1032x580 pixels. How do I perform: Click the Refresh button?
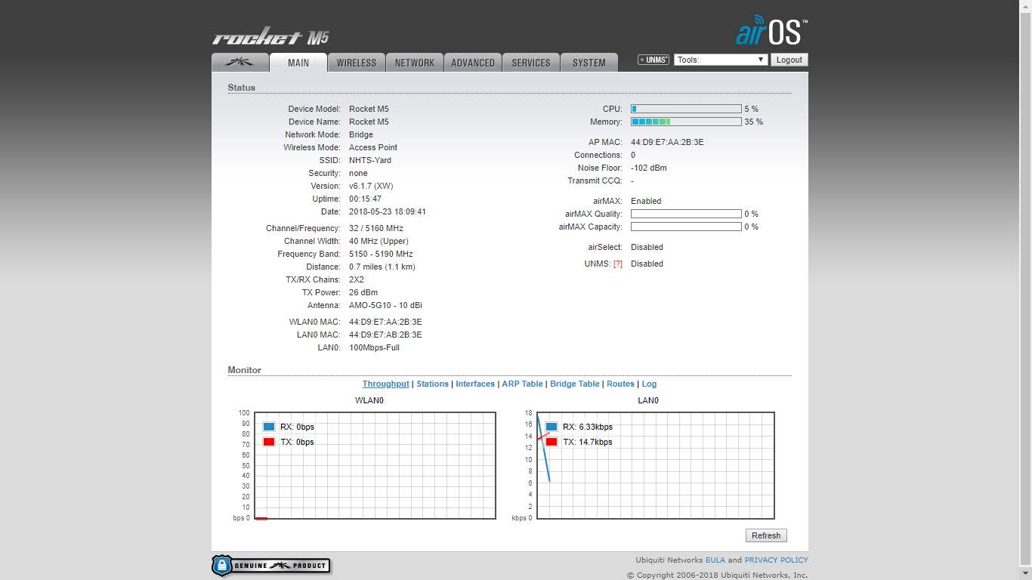point(766,535)
